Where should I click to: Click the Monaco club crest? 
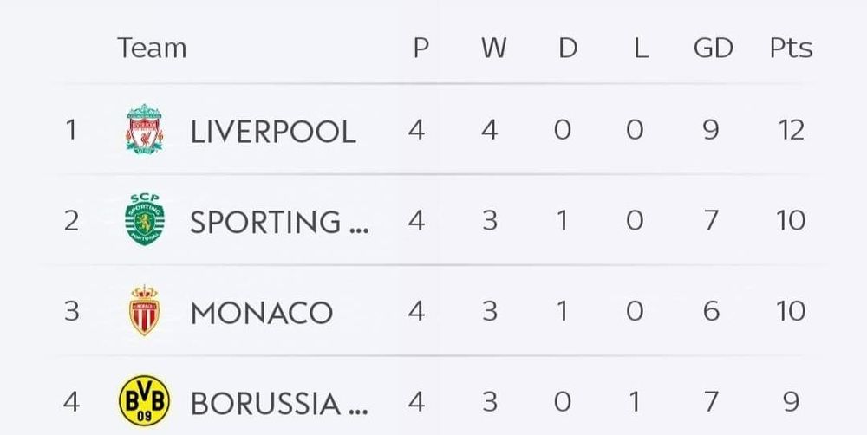coord(144,310)
